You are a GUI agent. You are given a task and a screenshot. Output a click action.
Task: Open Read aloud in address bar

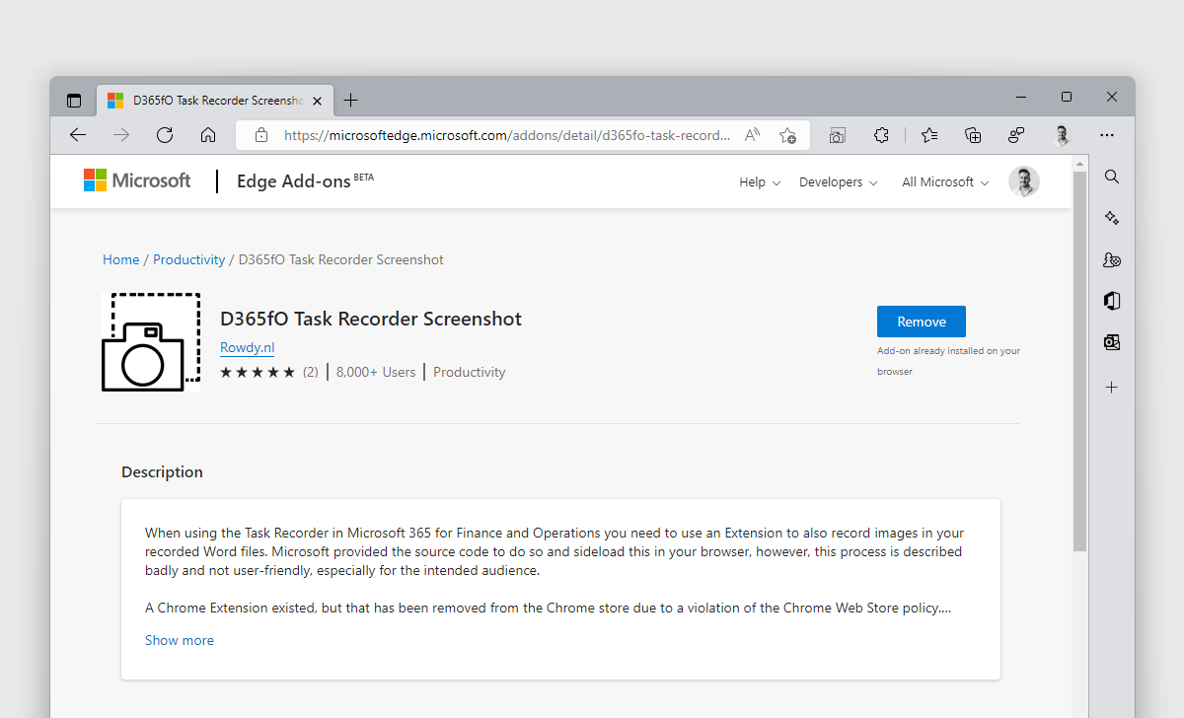[752, 135]
